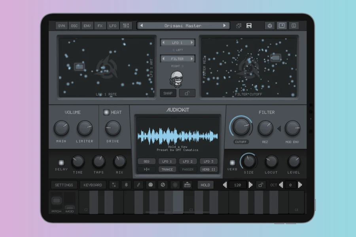Click the panic circle-slash icon
This screenshot has width=356, height=237.
pos(163,185)
